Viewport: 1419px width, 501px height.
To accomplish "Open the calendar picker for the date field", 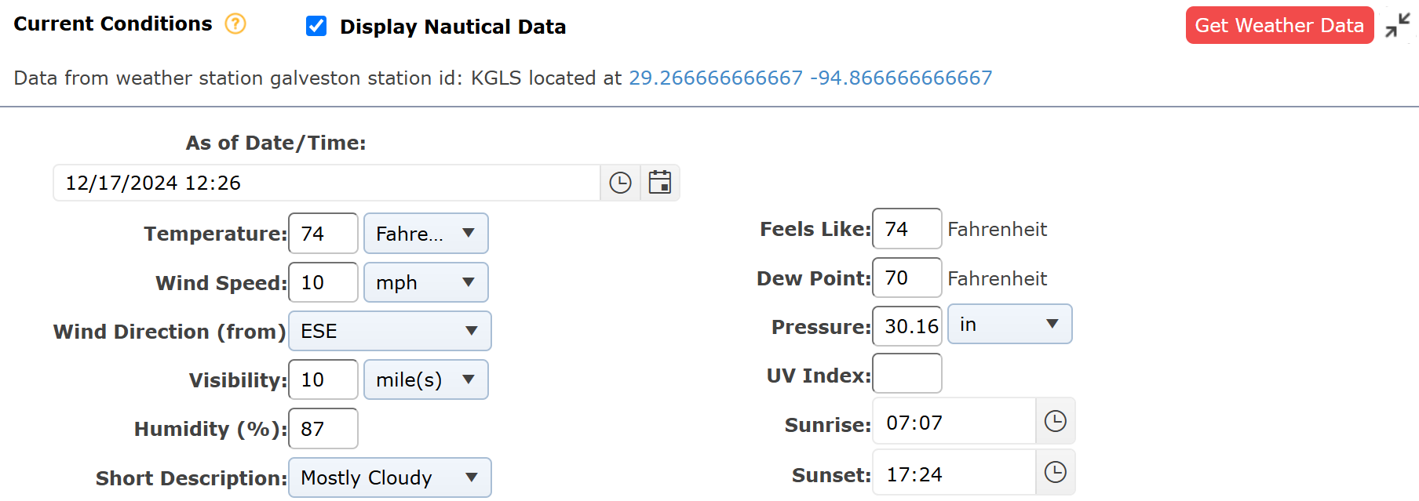I will click(x=660, y=182).
